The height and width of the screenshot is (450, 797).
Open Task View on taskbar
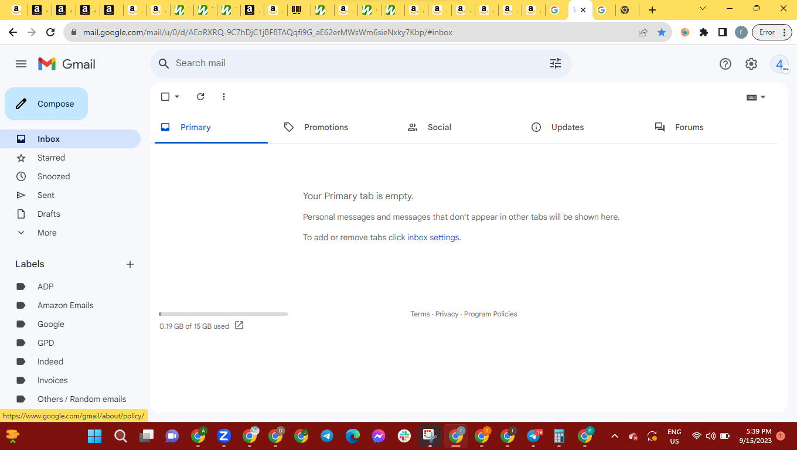(x=146, y=436)
